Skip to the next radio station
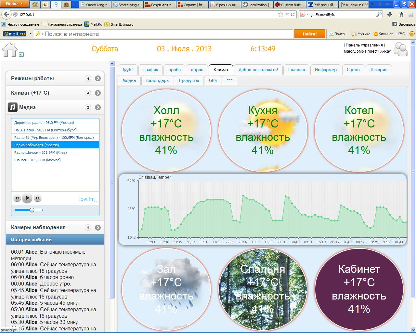 coord(38,198)
